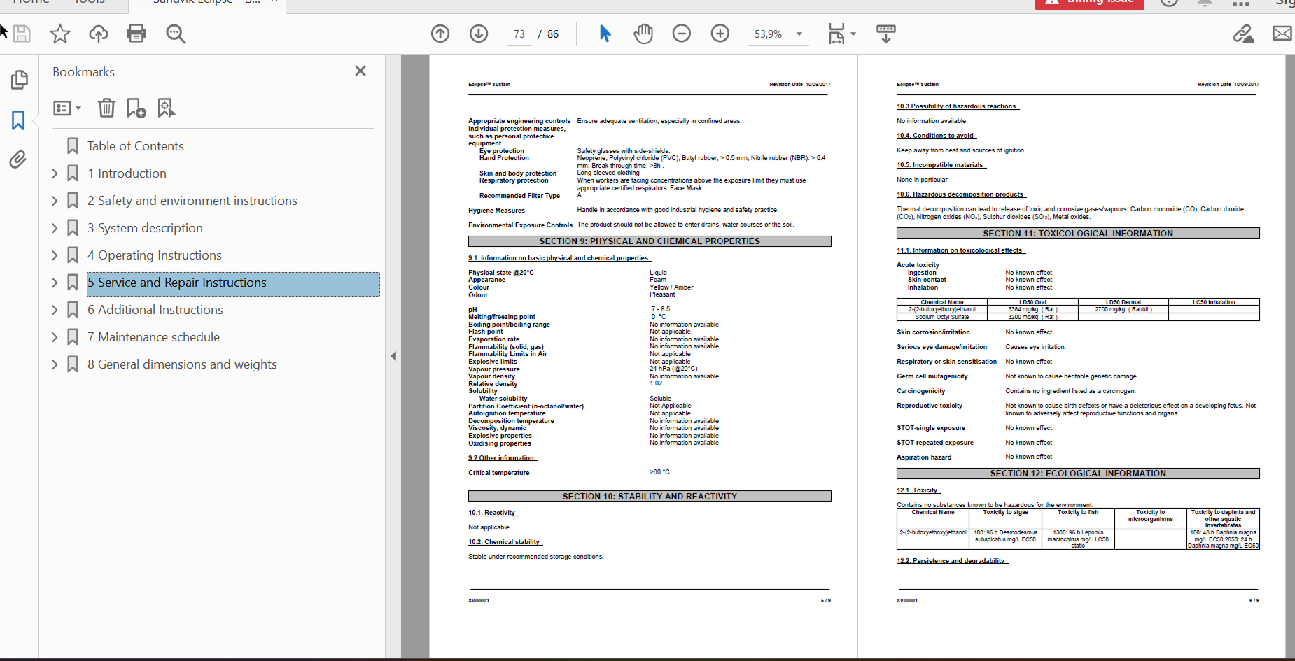Click the upload to cloud icon
Screen dimensions: 1295x661
98,34
